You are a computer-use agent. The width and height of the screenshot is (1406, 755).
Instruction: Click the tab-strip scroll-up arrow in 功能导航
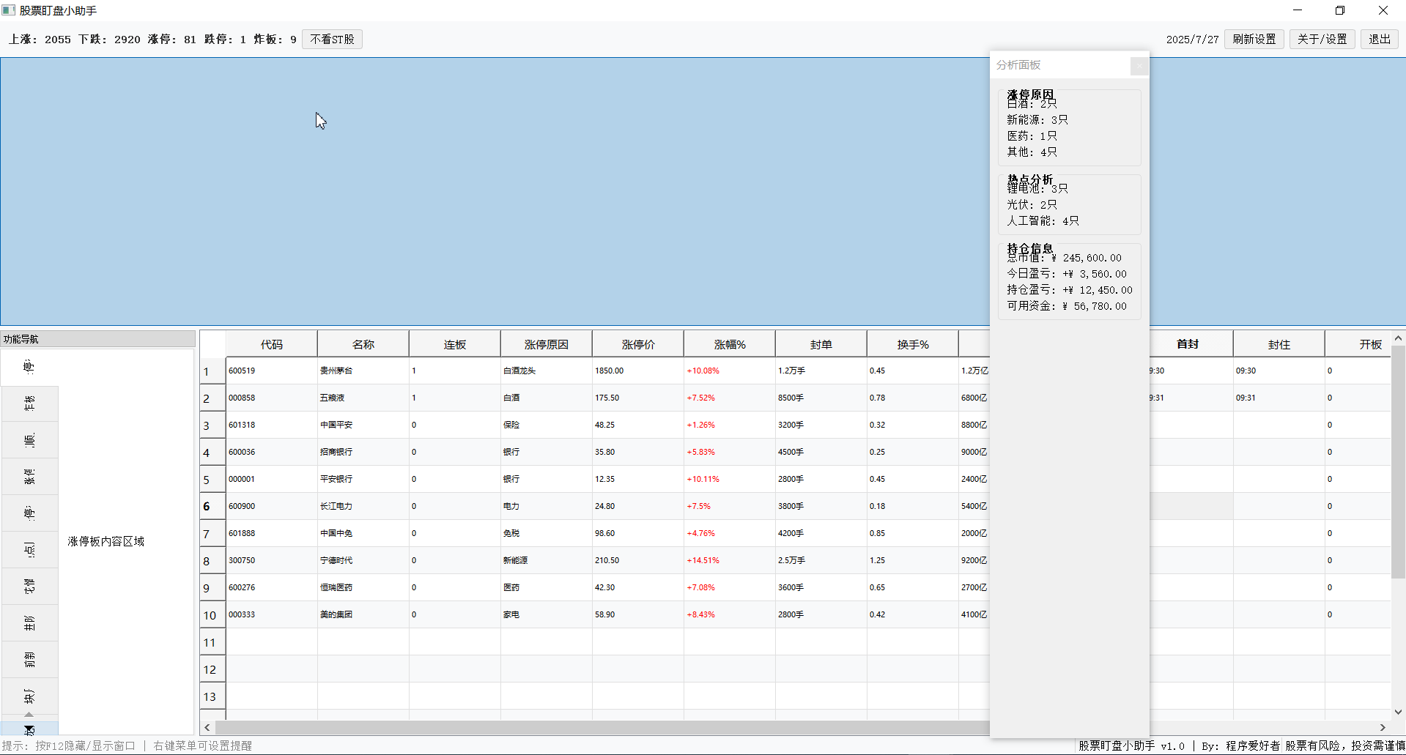pyautogui.click(x=29, y=715)
